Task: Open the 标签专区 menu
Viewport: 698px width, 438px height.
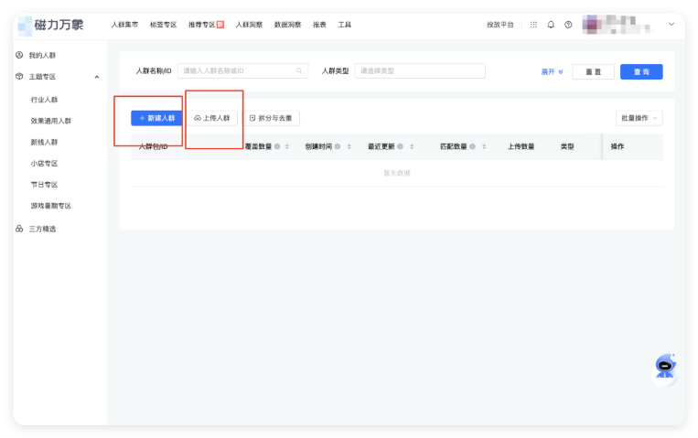Action: [x=163, y=25]
